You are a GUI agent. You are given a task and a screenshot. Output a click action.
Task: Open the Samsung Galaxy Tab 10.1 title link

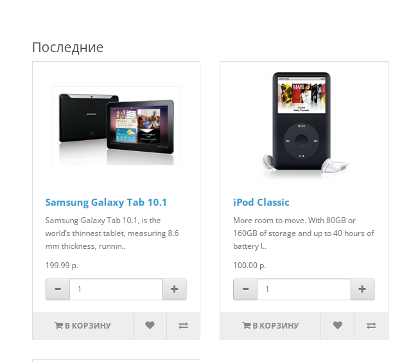coord(106,203)
